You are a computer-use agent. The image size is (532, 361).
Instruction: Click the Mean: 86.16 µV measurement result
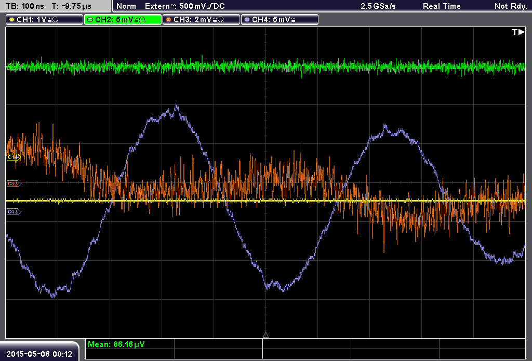(116, 344)
